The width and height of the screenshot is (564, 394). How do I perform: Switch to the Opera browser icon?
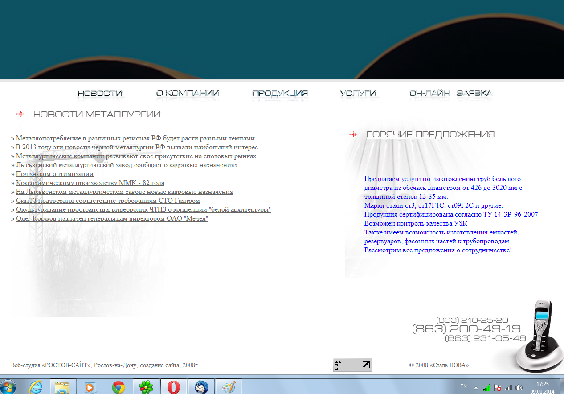coord(173,387)
